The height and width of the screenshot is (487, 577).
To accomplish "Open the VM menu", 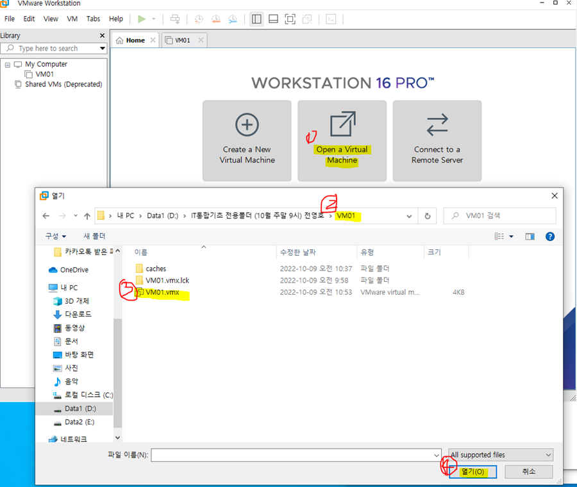I will point(72,19).
